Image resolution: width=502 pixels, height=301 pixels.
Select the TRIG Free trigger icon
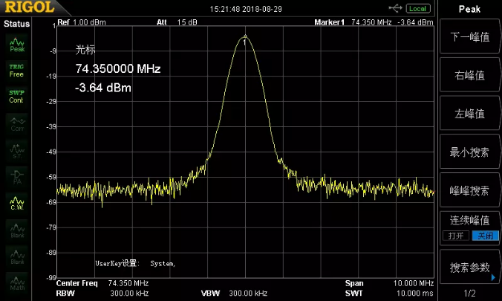tap(16, 71)
